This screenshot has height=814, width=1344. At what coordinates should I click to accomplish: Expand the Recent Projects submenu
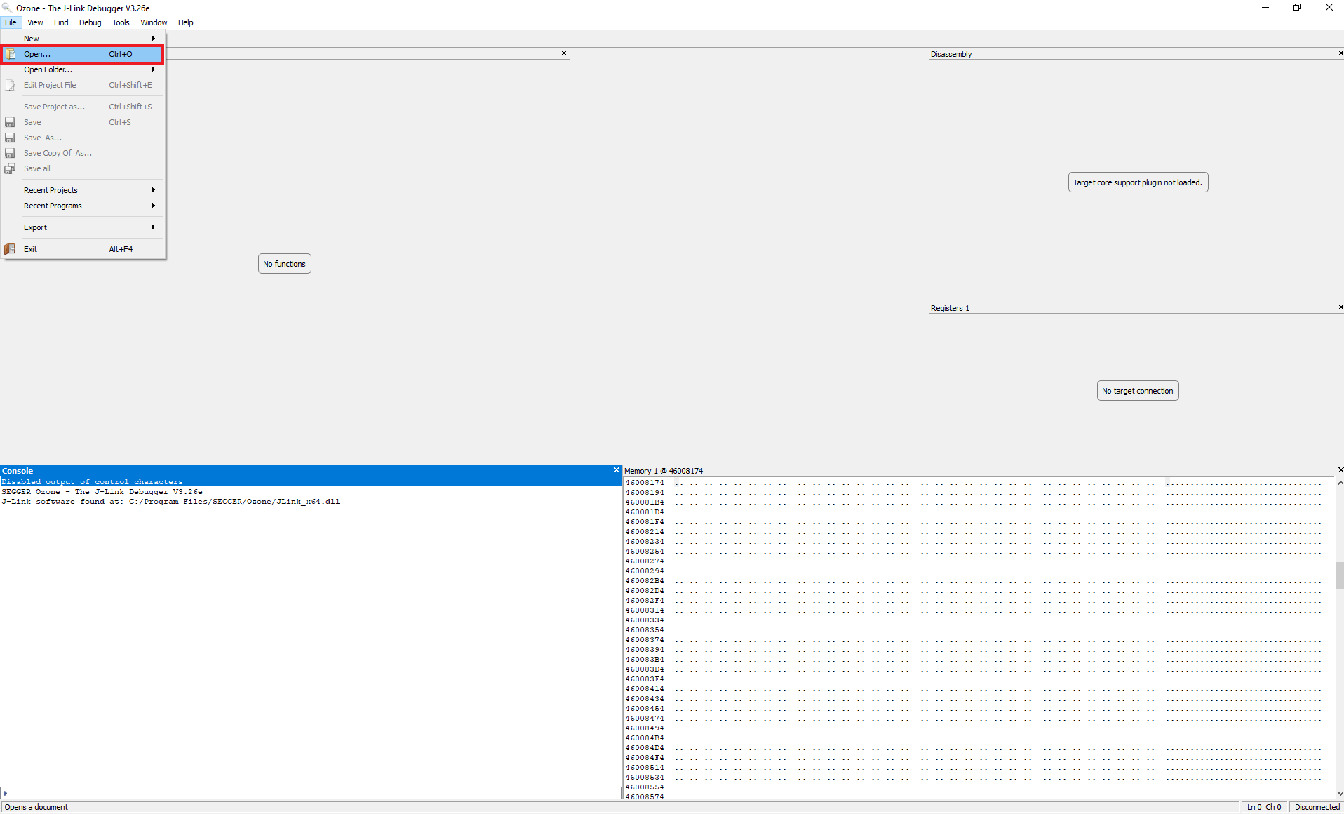point(152,189)
